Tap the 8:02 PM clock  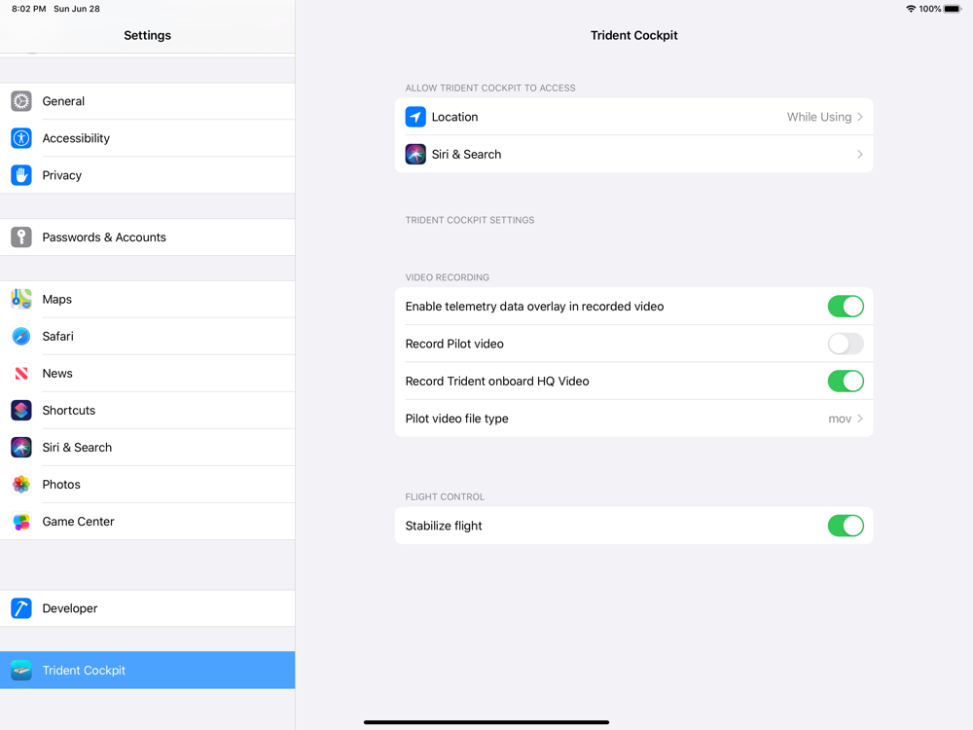(x=28, y=9)
